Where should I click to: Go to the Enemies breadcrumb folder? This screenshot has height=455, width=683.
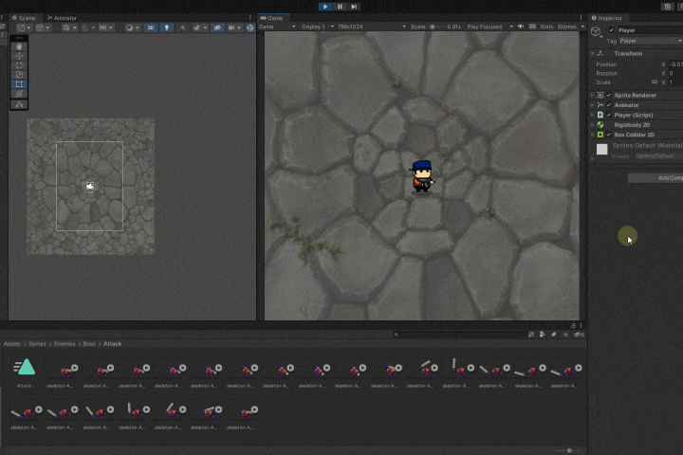pyautogui.click(x=65, y=343)
